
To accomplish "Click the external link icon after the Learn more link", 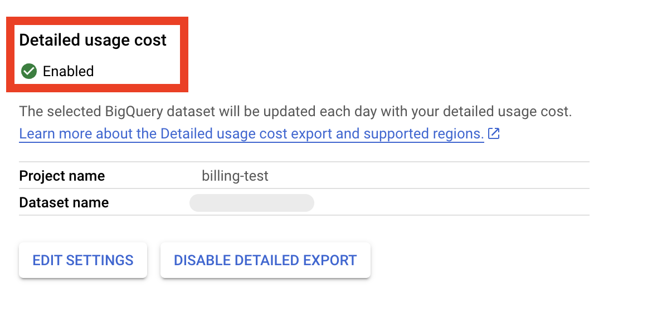I will tap(493, 134).
